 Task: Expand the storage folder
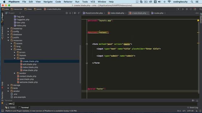tap(8, 85)
